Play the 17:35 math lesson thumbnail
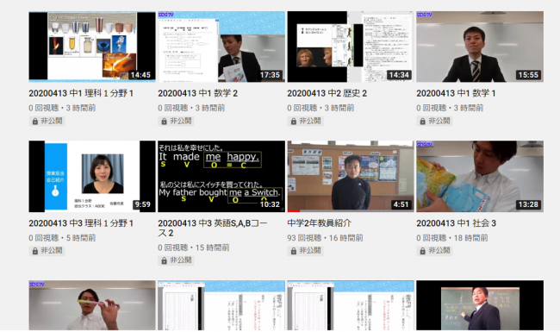Screen dimensions: 560x332 (x=221, y=47)
